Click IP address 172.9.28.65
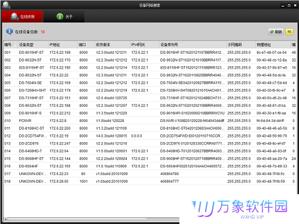 [59, 181]
